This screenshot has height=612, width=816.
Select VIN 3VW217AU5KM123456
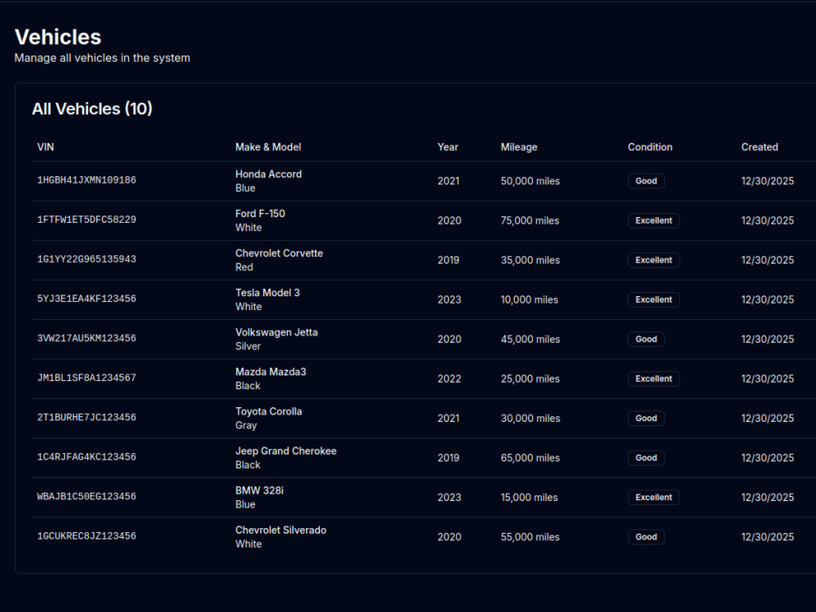[x=86, y=339]
